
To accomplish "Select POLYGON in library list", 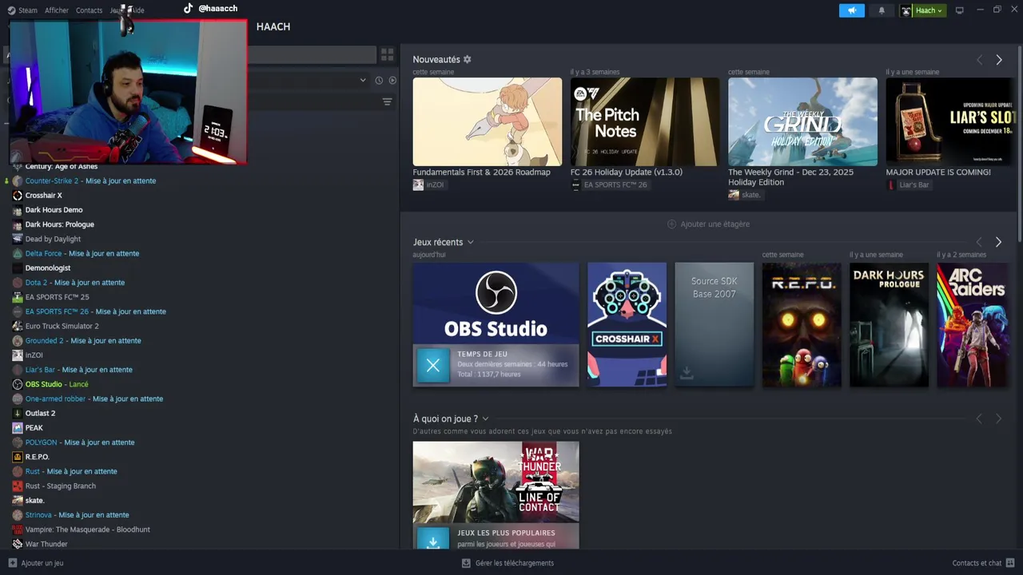I will 79,442.
